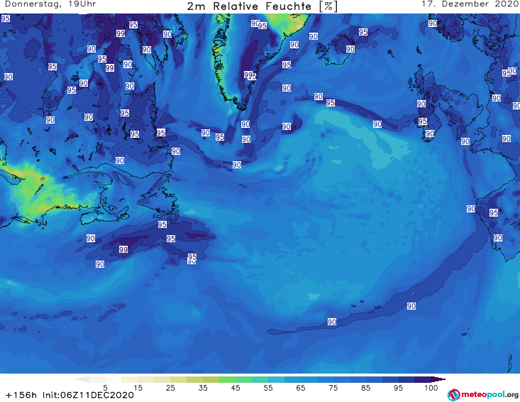Click the legend value 5

105,388
